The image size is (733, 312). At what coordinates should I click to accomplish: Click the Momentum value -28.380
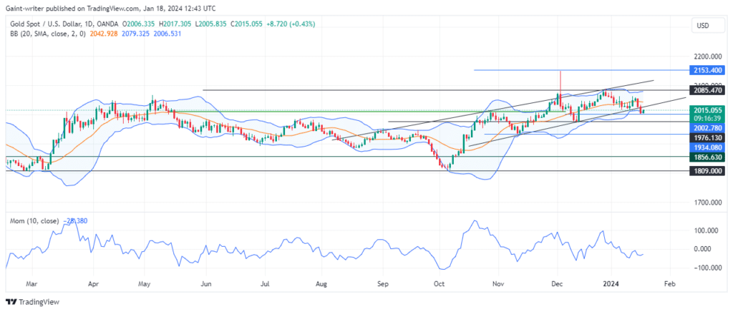(75, 221)
